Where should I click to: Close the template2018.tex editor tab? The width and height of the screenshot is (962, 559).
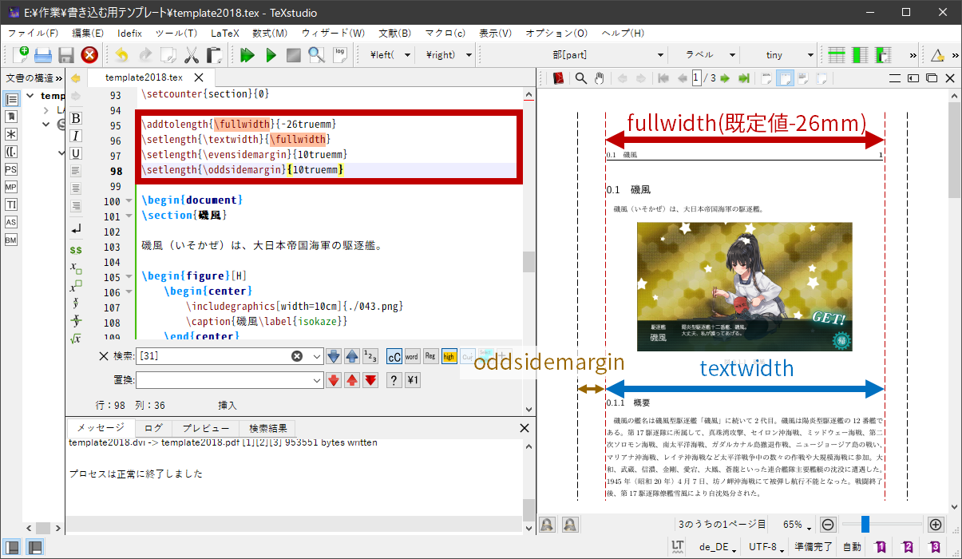(199, 77)
